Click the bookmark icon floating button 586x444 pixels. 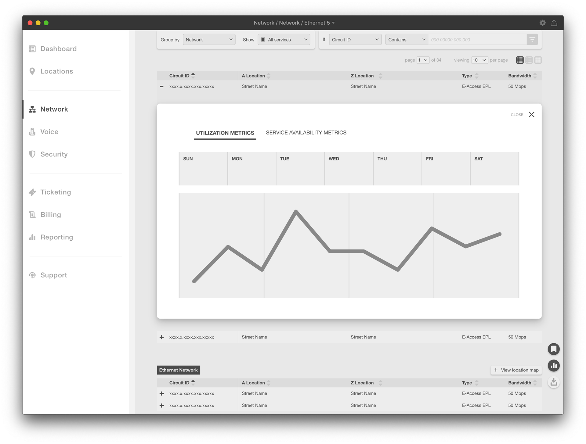click(553, 349)
